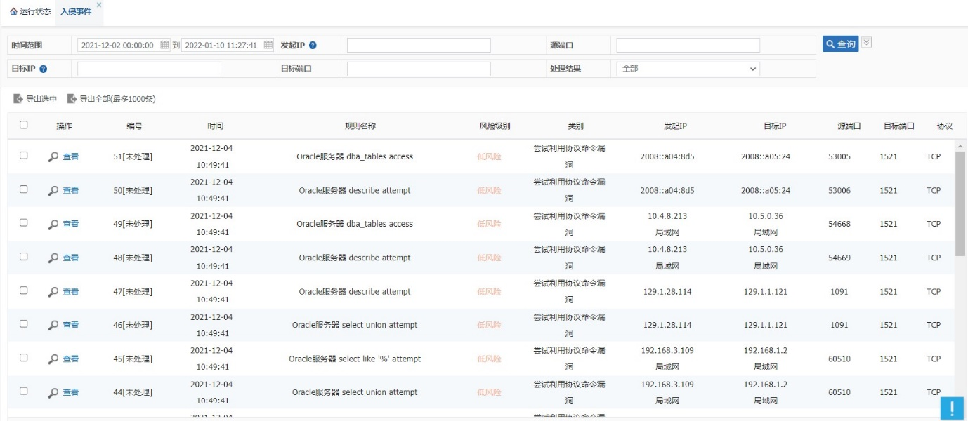Viewport: 968px width, 421px height.
Task: Open the start date calendar icon
Action: [164, 45]
